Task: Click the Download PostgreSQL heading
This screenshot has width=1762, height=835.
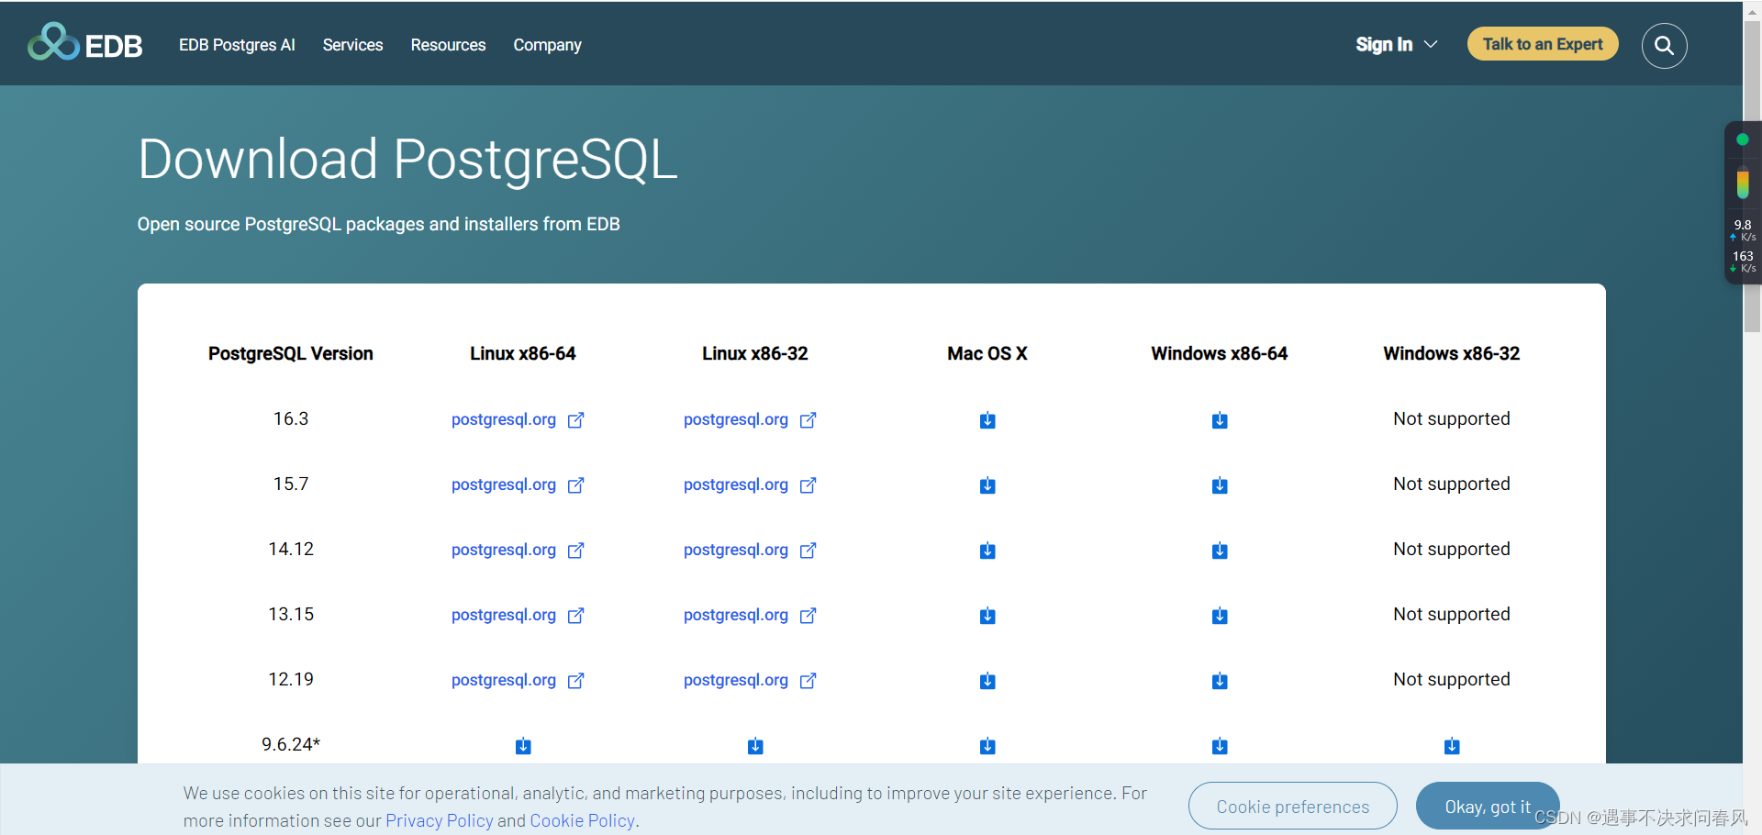Action: [x=407, y=160]
